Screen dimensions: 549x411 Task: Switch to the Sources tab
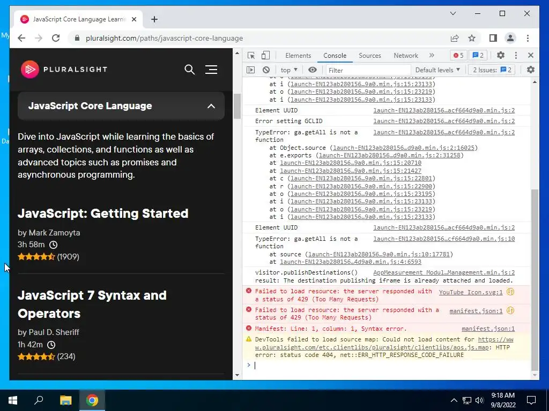click(x=370, y=56)
